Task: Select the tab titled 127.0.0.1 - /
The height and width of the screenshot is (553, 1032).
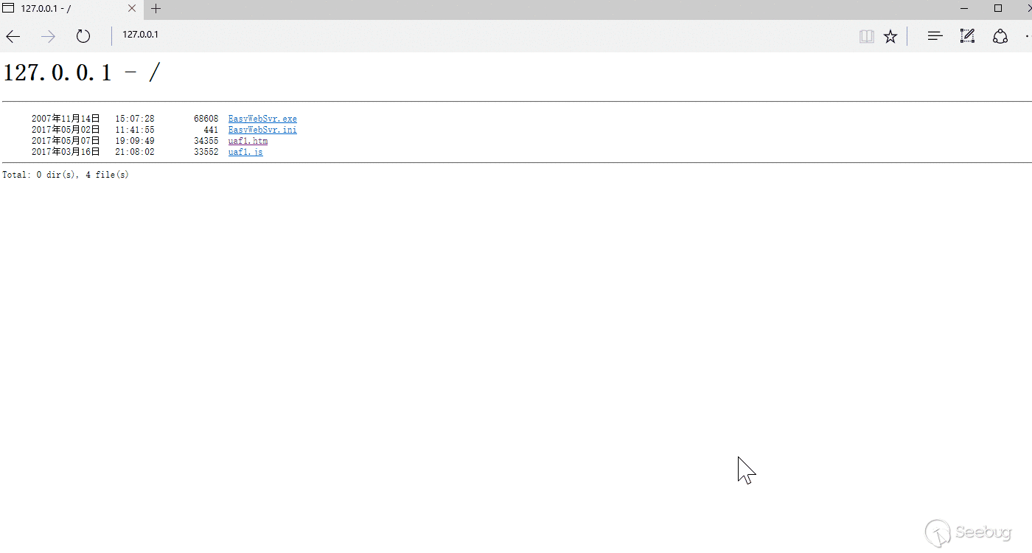Action: (x=72, y=9)
